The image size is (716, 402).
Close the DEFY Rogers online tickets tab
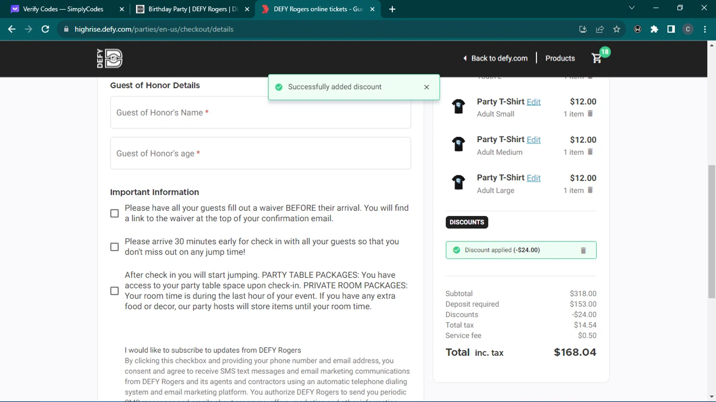pyautogui.click(x=372, y=9)
